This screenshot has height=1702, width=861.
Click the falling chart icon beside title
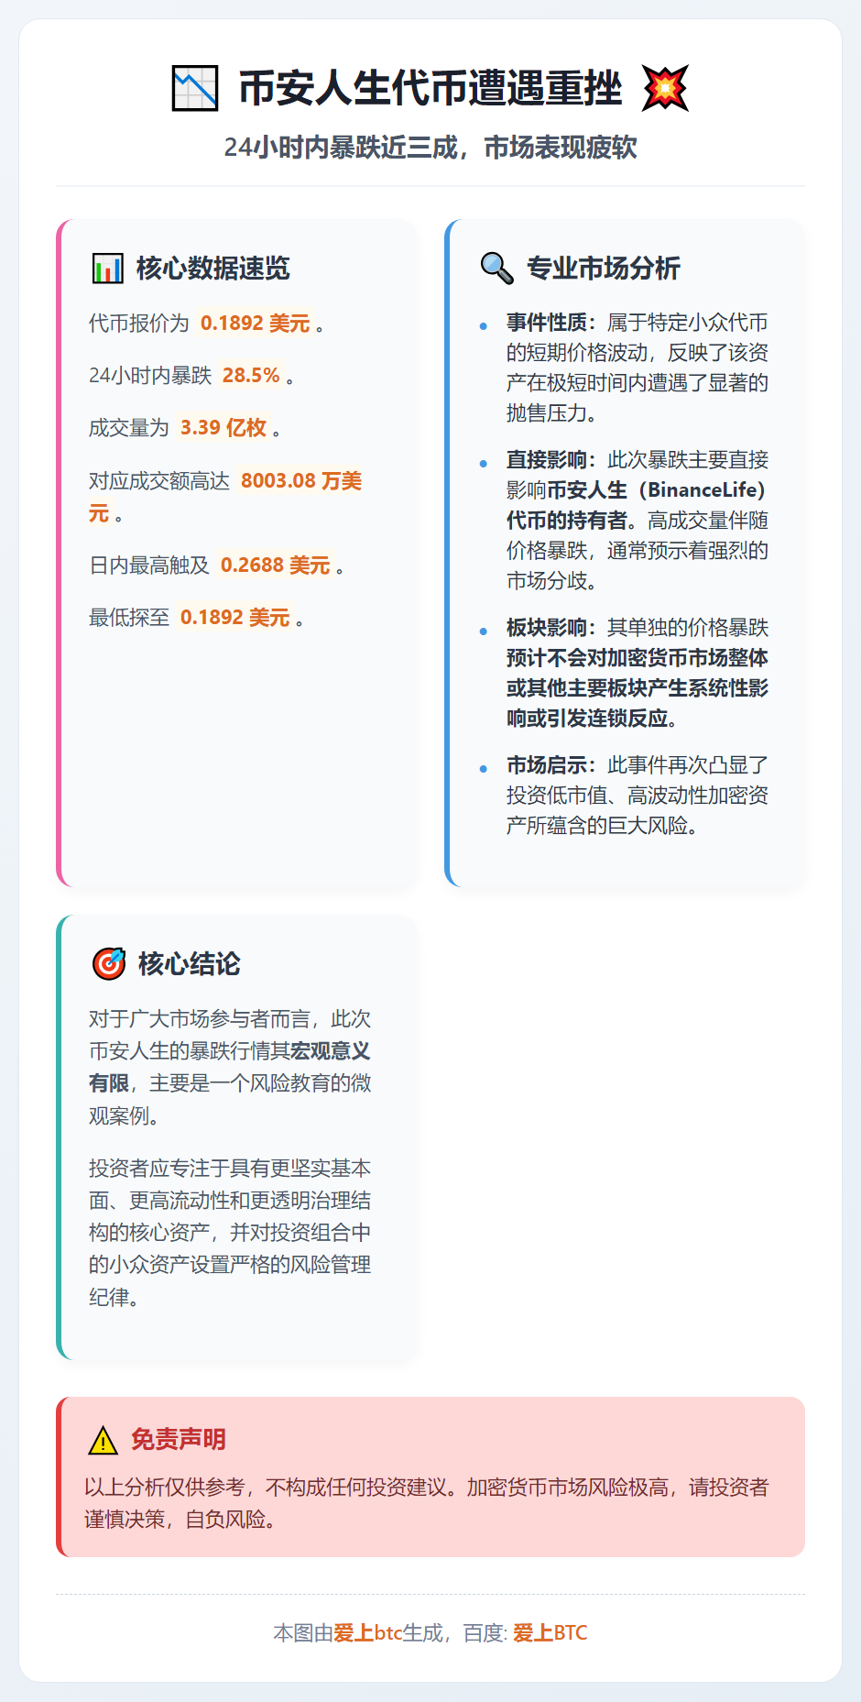pos(195,89)
